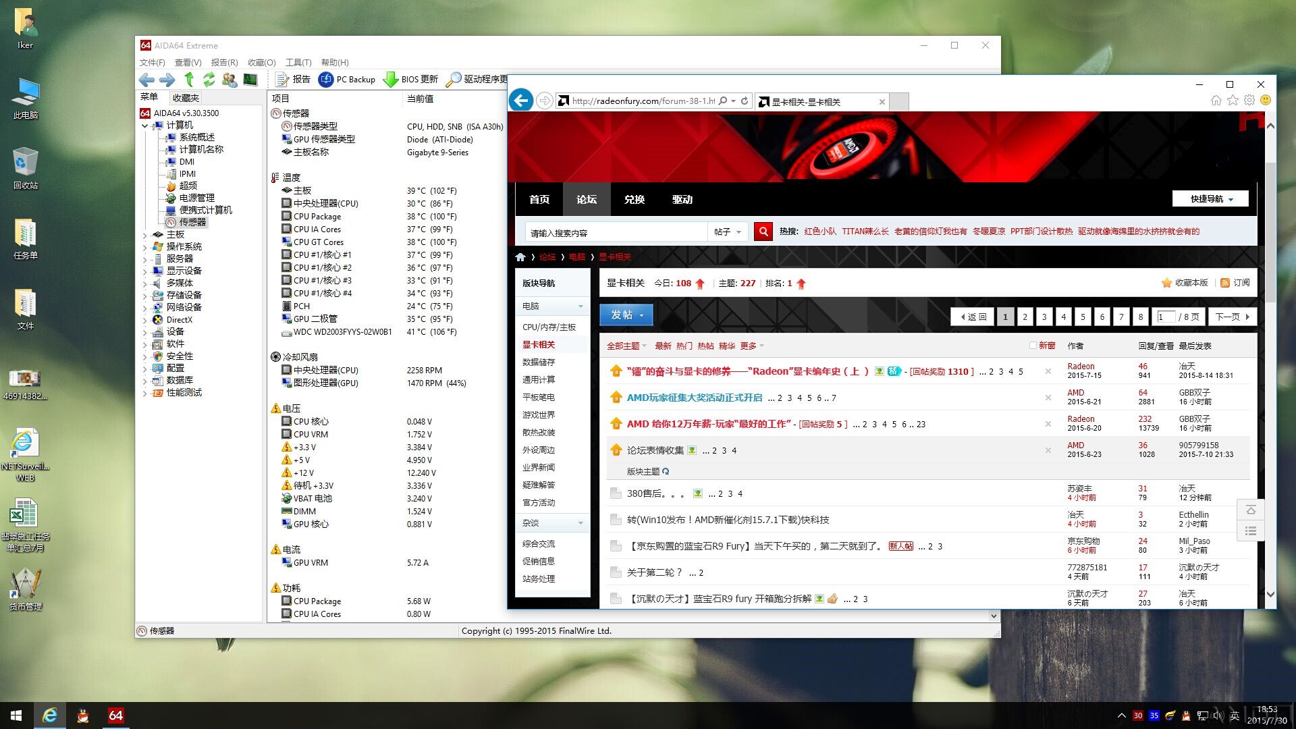Open 查看(V) menu in AIDA64
Screen dimensions: 1296x729
coord(188,62)
